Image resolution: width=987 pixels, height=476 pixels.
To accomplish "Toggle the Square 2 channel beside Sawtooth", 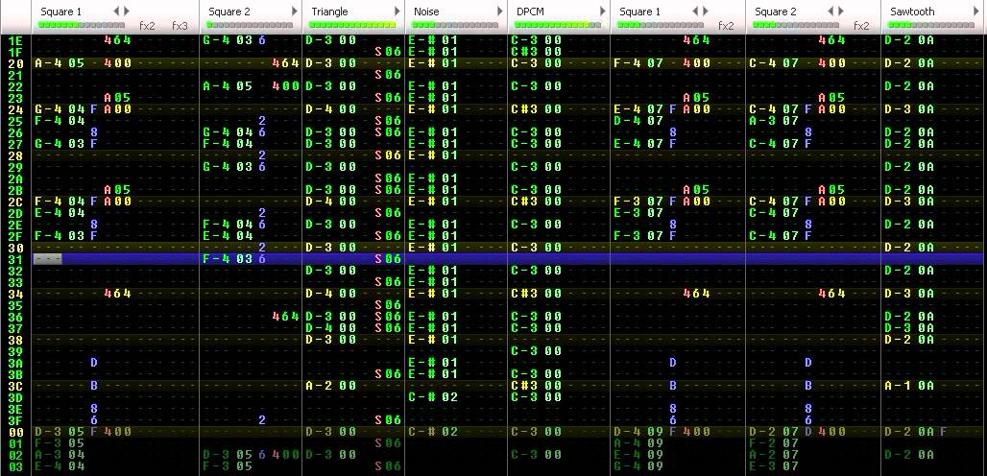I will 776,12.
